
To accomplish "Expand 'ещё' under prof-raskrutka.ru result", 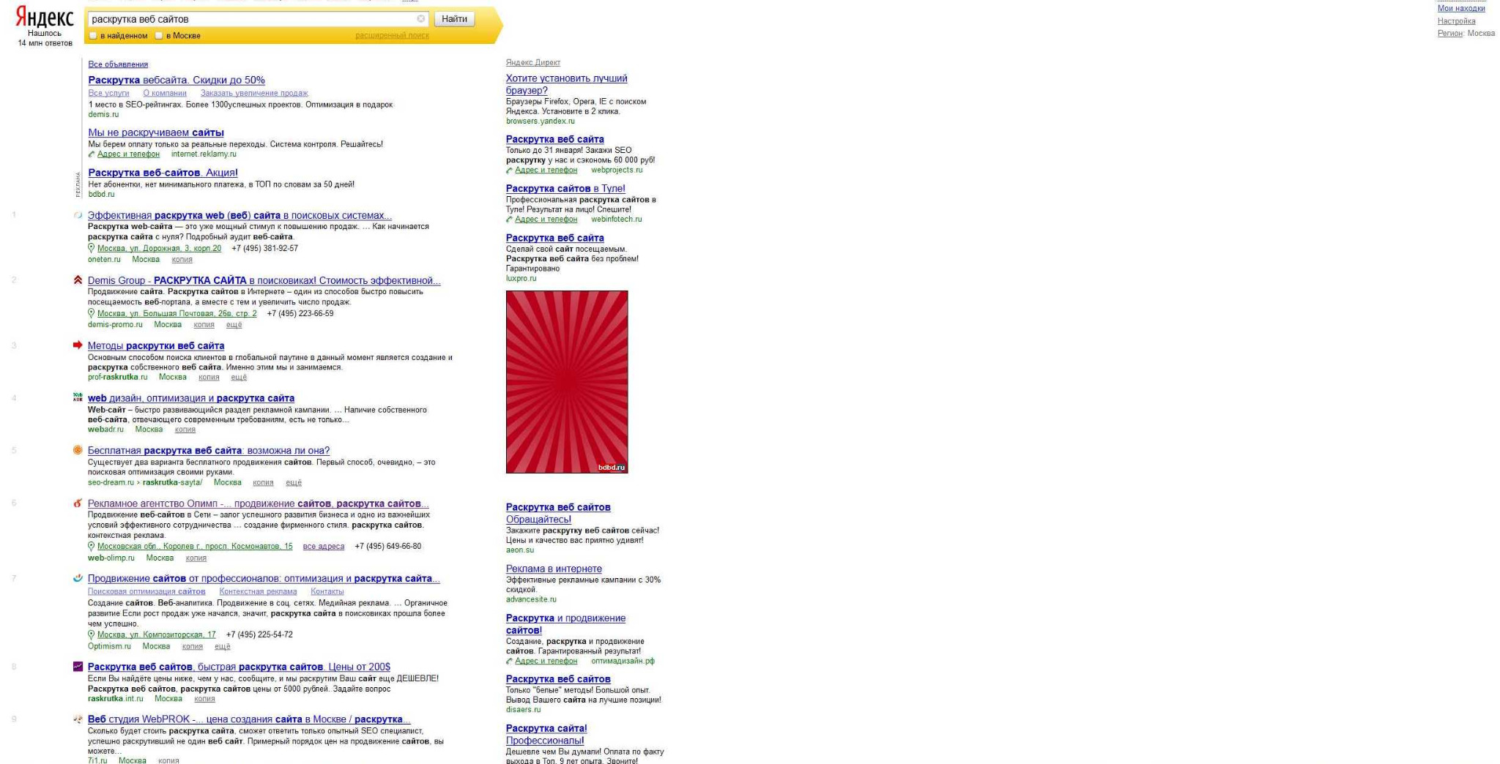I will click(239, 377).
